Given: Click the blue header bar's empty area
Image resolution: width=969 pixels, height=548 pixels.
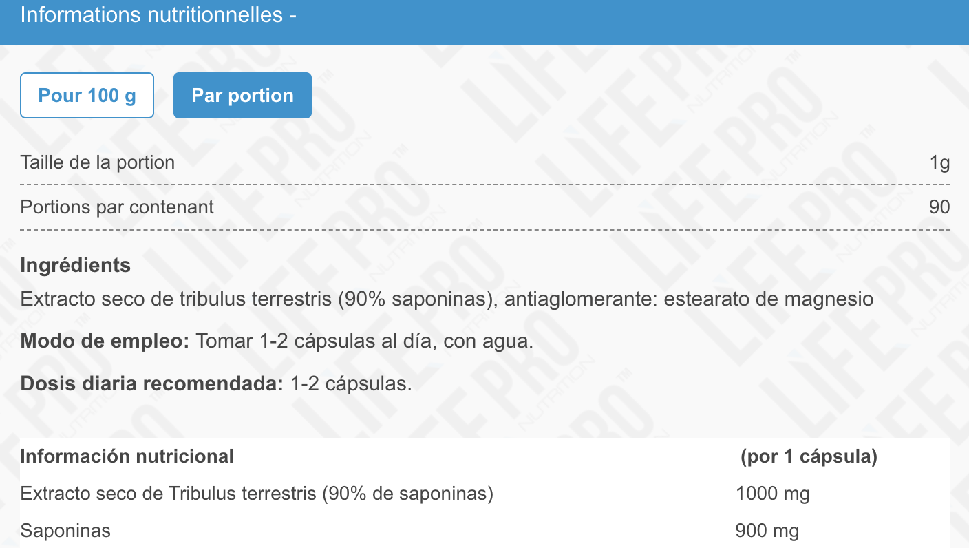Looking at the screenshot, I should [x=619, y=21].
